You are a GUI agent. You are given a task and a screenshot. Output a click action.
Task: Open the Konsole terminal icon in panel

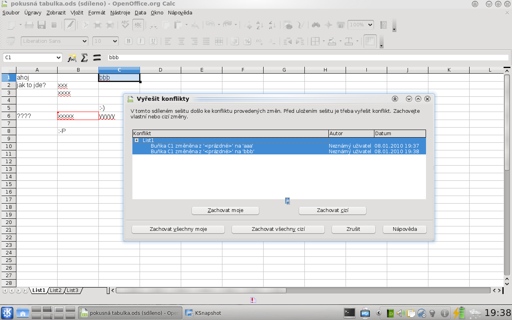click(x=350, y=313)
